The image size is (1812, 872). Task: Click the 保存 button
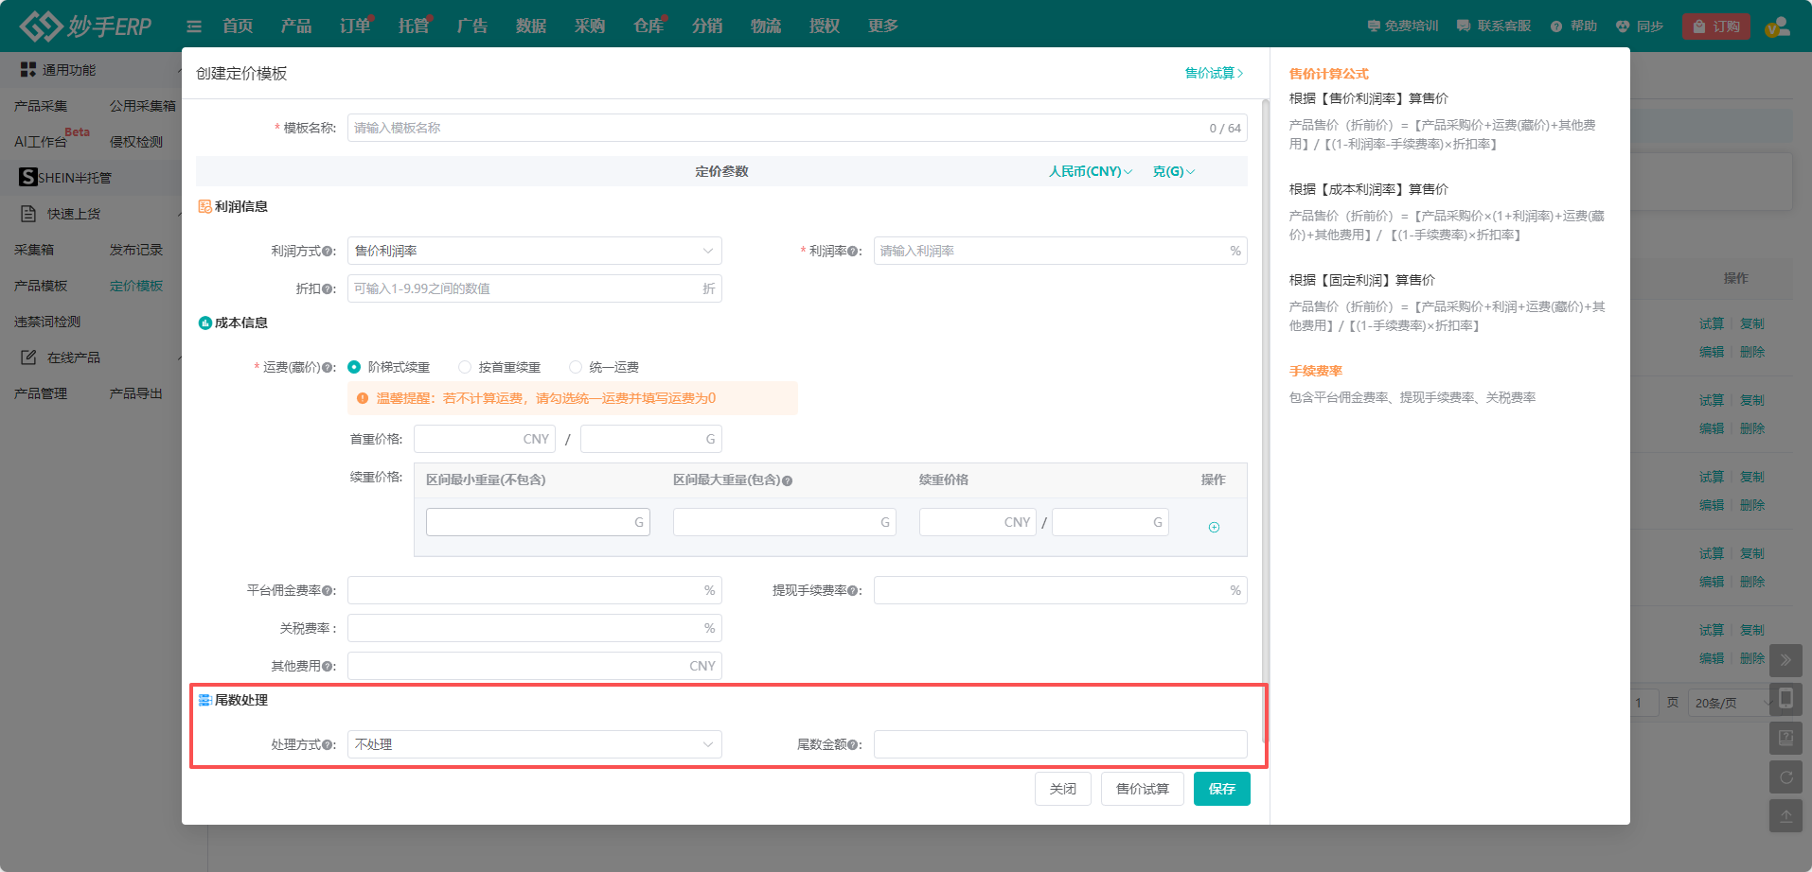point(1221,789)
